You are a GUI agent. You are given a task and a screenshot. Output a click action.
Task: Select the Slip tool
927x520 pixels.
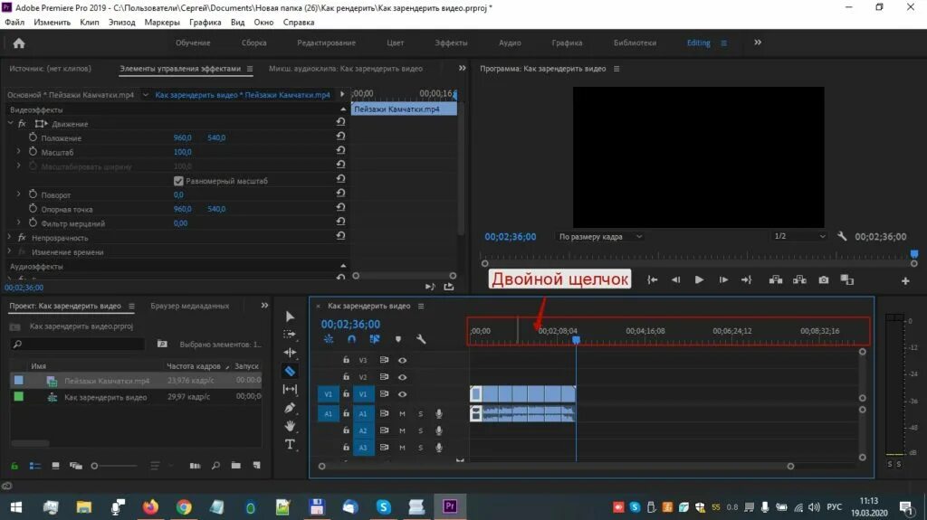tap(290, 389)
